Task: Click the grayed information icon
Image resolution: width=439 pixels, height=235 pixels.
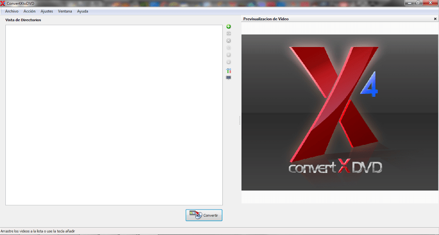Action: [229, 48]
